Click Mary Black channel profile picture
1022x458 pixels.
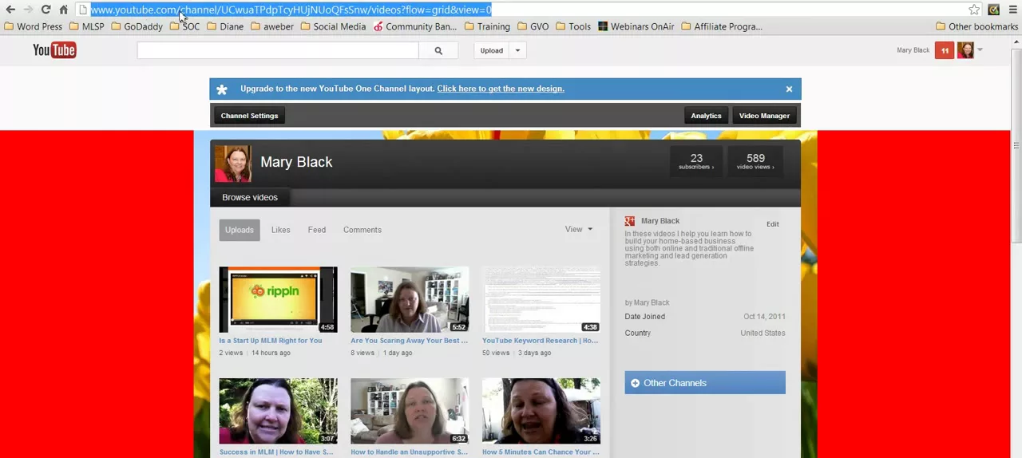(233, 164)
